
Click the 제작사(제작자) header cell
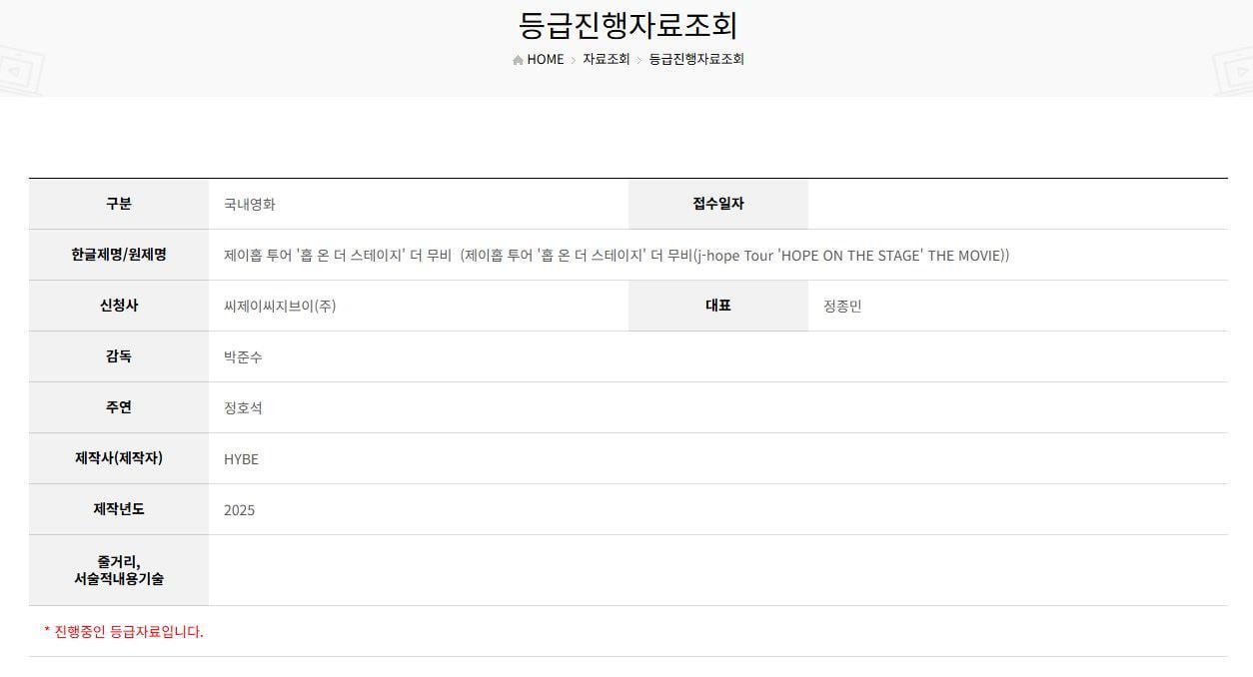119,458
